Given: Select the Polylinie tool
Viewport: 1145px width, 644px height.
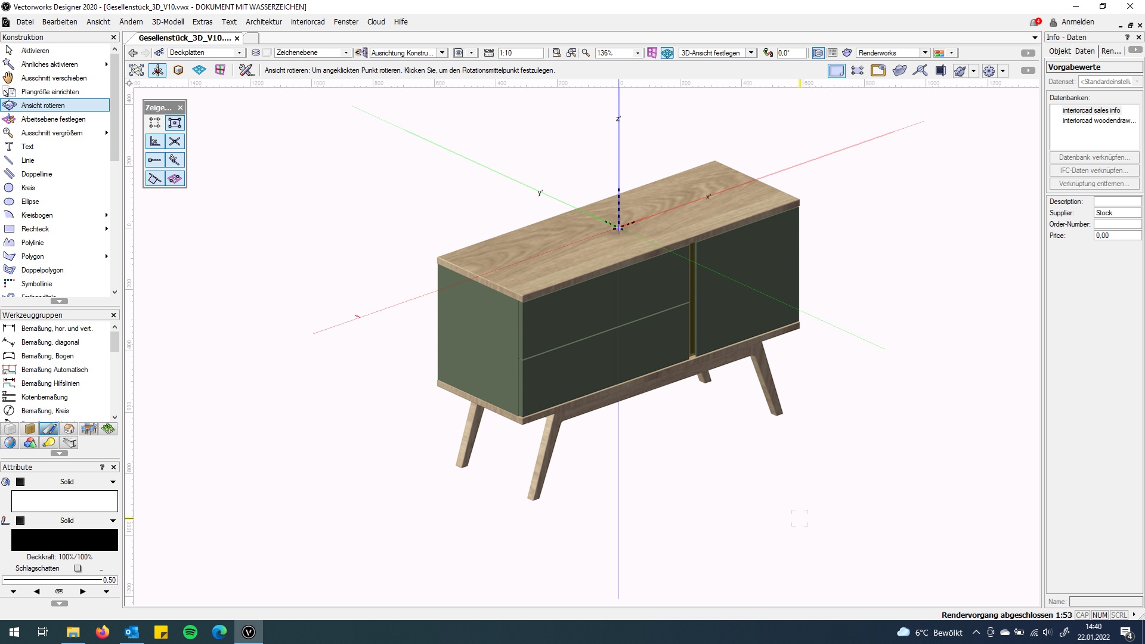Looking at the screenshot, I should pyautogui.click(x=55, y=243).
